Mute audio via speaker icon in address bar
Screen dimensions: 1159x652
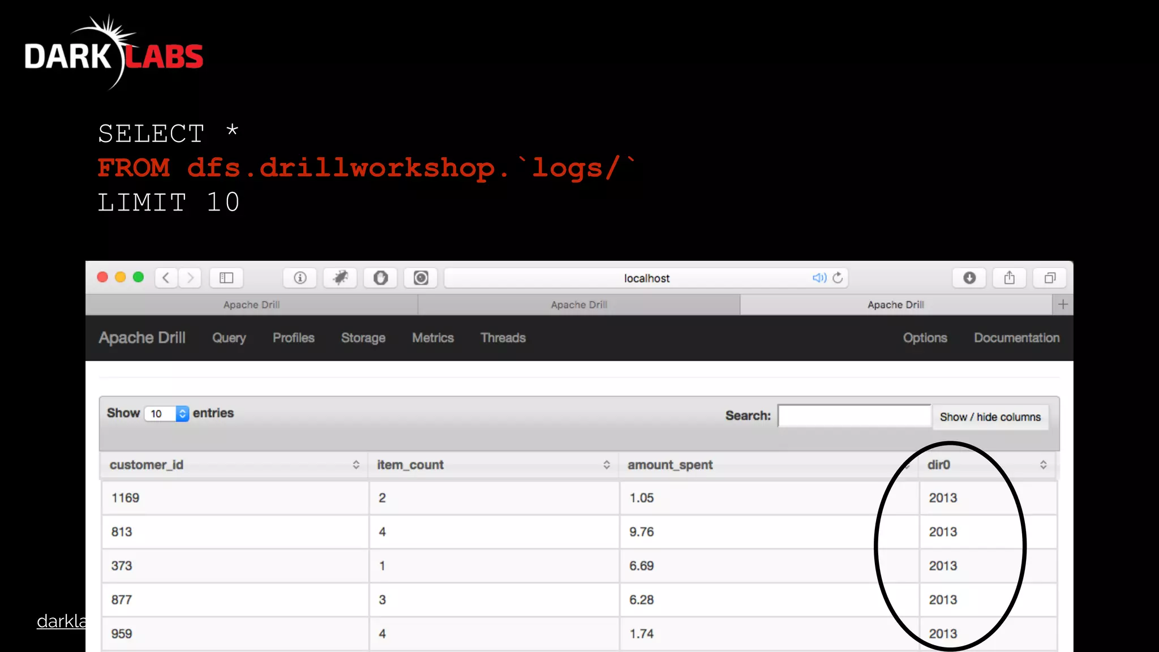819,277
